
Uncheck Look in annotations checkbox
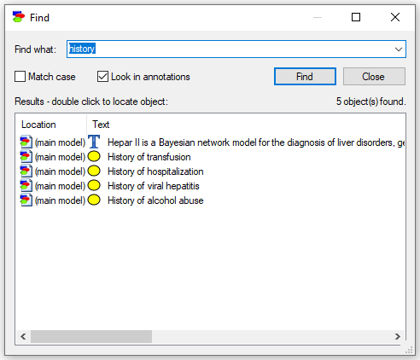pyautogui.click(x=102, y=77)
